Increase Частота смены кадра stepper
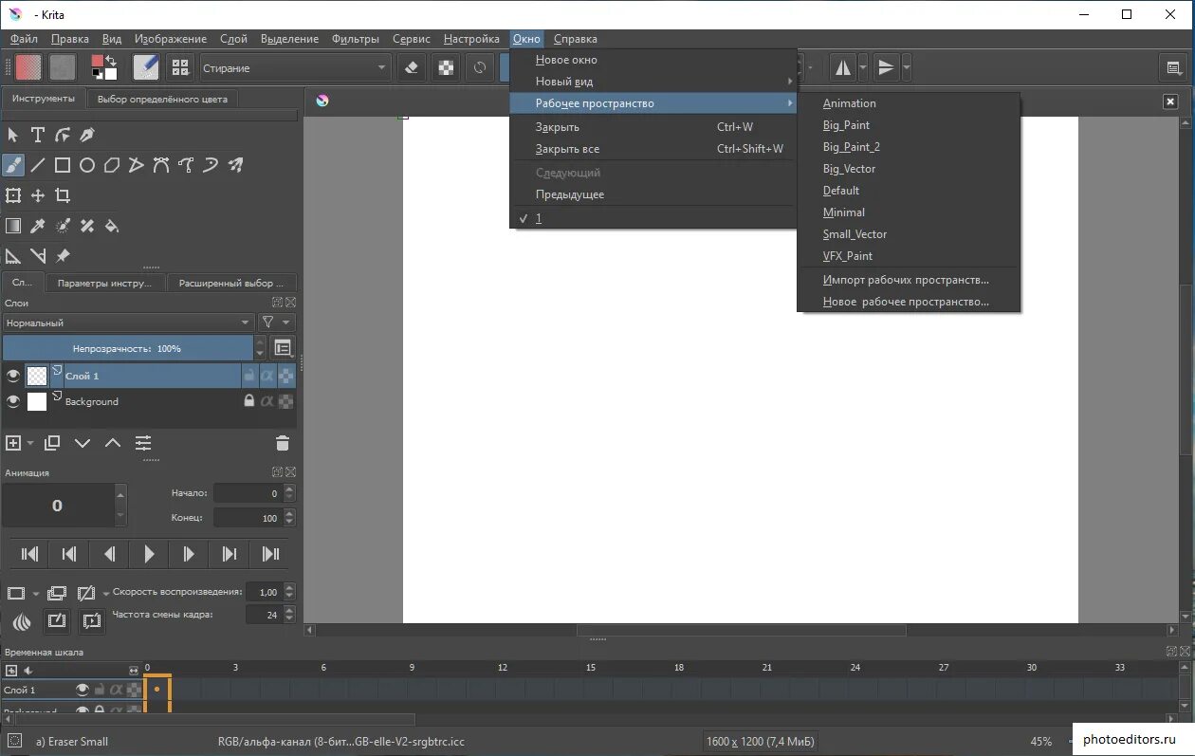Screen dimensions: 1195x756 pyautogui.click(x=289, y=610)
